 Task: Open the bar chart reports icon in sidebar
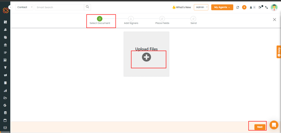5,90
